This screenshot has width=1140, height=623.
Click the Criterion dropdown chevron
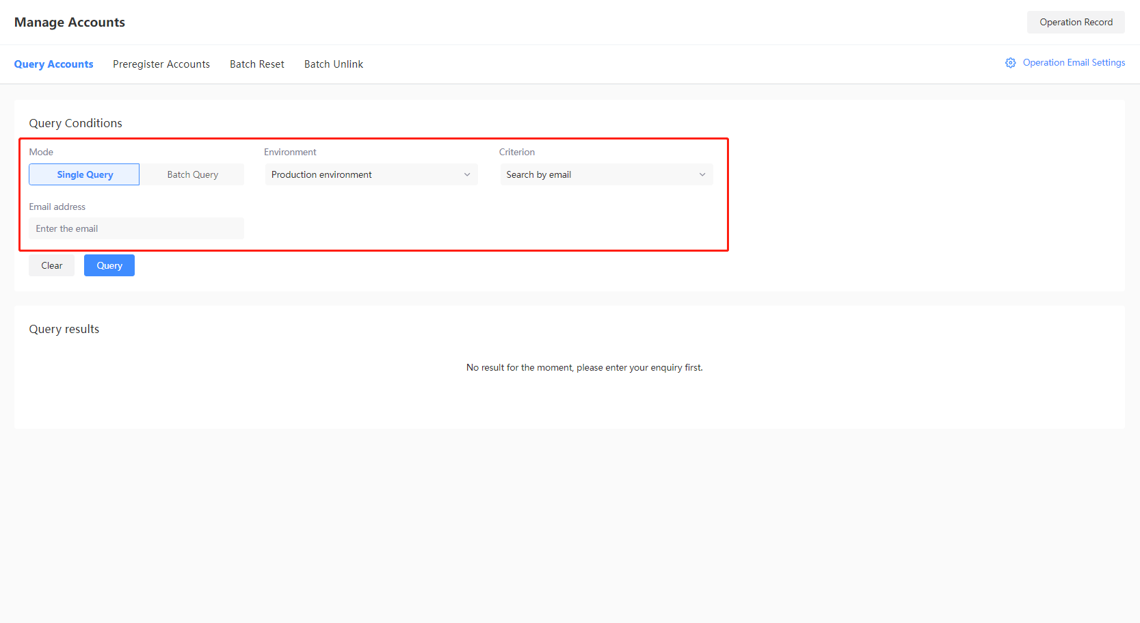(x=702, y=174)
